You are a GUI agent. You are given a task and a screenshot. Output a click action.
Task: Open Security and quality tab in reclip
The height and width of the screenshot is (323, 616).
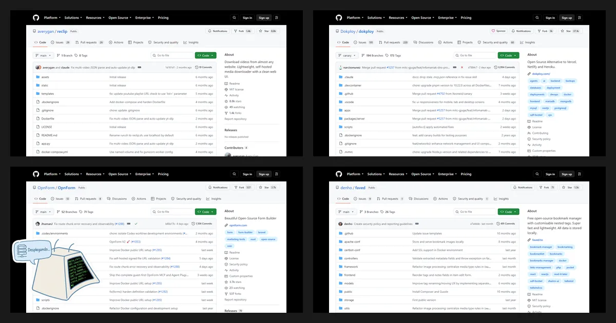[163, 43]
